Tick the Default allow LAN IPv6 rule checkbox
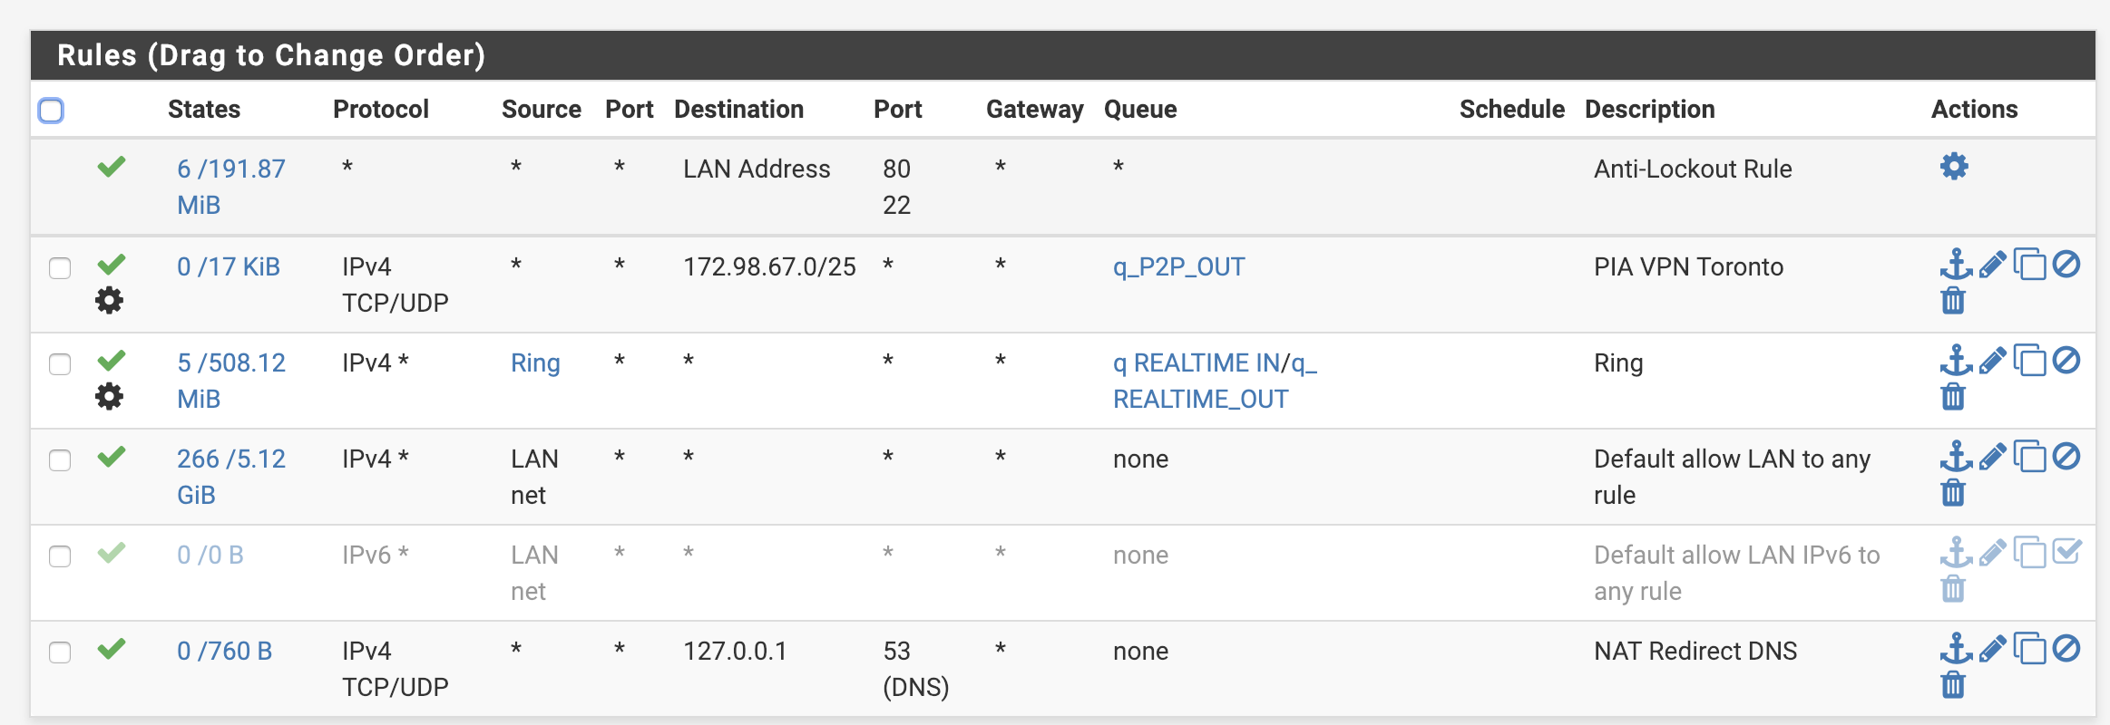2110x725 pixels. point(60,556)
